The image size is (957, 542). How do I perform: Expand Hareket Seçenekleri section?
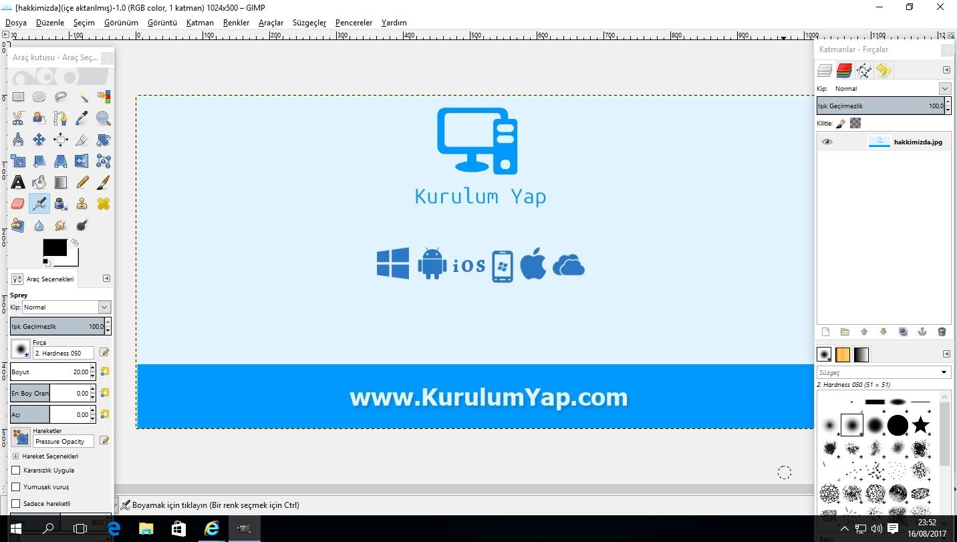click(x=16, y=456)
